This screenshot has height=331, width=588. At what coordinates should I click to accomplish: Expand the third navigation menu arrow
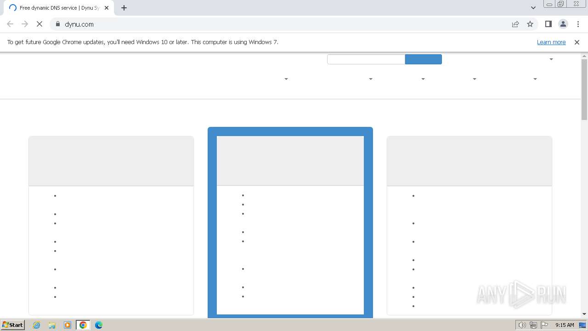coord(423,79)
